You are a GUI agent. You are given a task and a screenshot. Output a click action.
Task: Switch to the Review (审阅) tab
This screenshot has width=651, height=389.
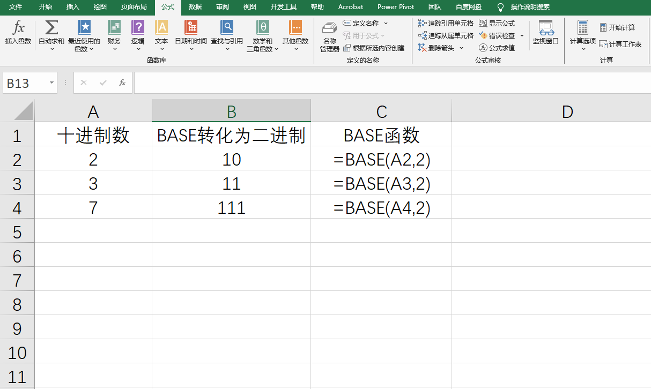[x=222, y=7]
